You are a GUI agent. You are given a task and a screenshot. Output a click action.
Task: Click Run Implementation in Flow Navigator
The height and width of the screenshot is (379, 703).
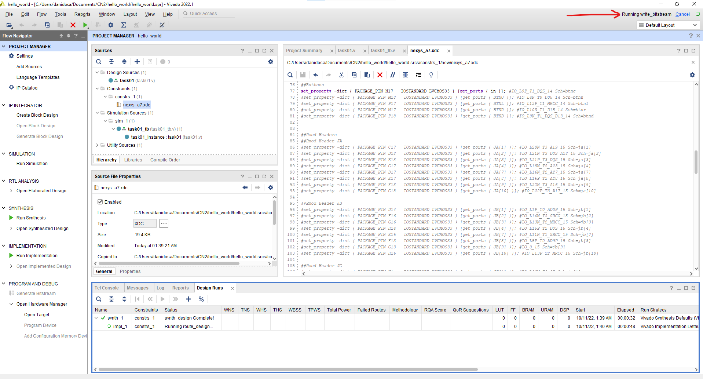(37, 256)
